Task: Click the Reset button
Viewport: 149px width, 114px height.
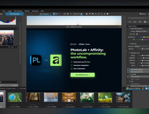Action: (x=142, y=14)
